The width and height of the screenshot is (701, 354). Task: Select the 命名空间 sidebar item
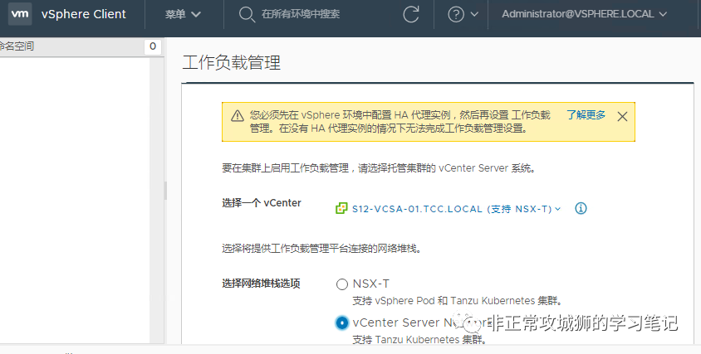(17, 46)
